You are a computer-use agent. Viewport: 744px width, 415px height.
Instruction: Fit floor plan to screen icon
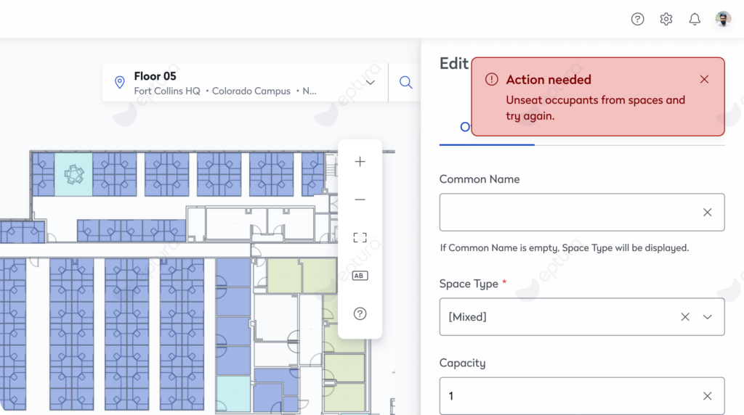point(360,238)
